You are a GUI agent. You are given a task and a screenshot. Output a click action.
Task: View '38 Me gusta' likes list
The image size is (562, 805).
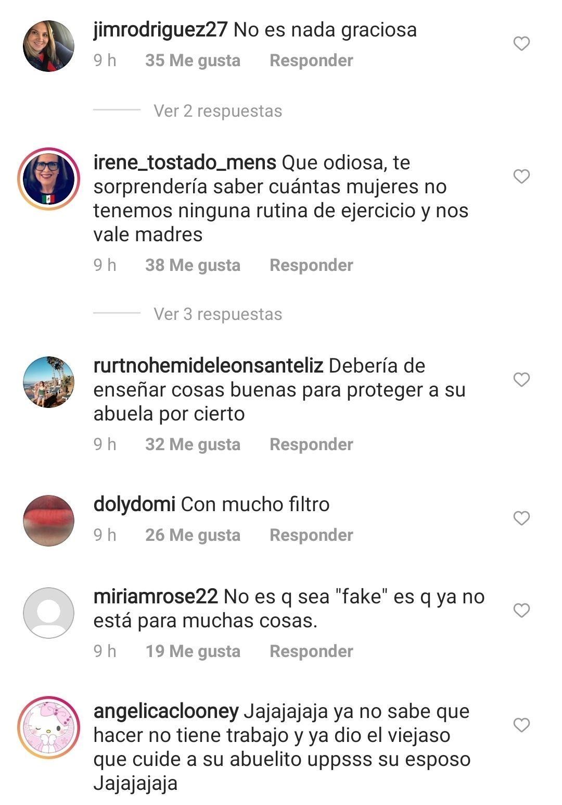tap(193, 265)
